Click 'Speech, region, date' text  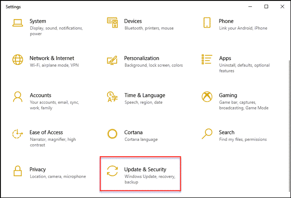click(143, 102)
